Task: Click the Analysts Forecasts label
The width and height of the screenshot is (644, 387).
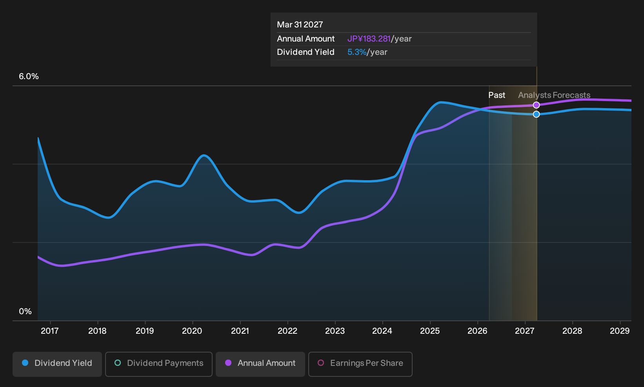Action: [x=554, y=95]
